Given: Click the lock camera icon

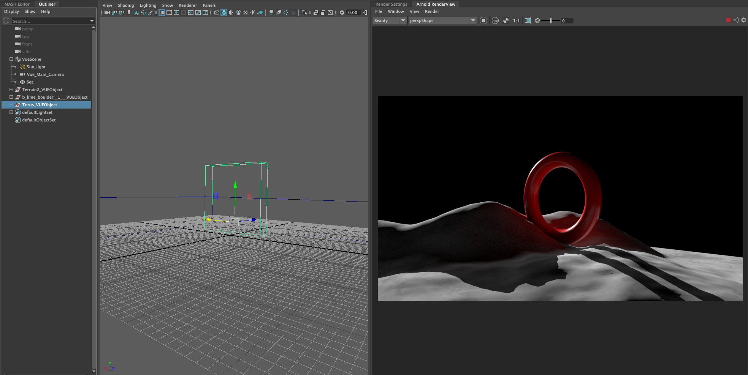Looking at the screenshot, I should point(114,13).
